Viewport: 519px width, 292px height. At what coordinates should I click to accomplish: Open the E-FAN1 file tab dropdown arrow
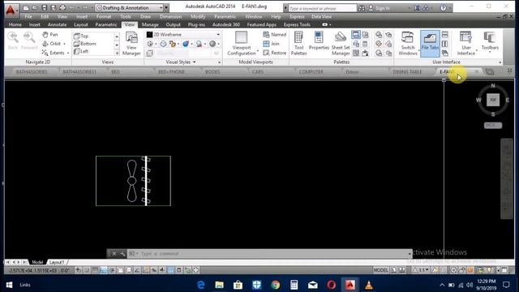476,71
